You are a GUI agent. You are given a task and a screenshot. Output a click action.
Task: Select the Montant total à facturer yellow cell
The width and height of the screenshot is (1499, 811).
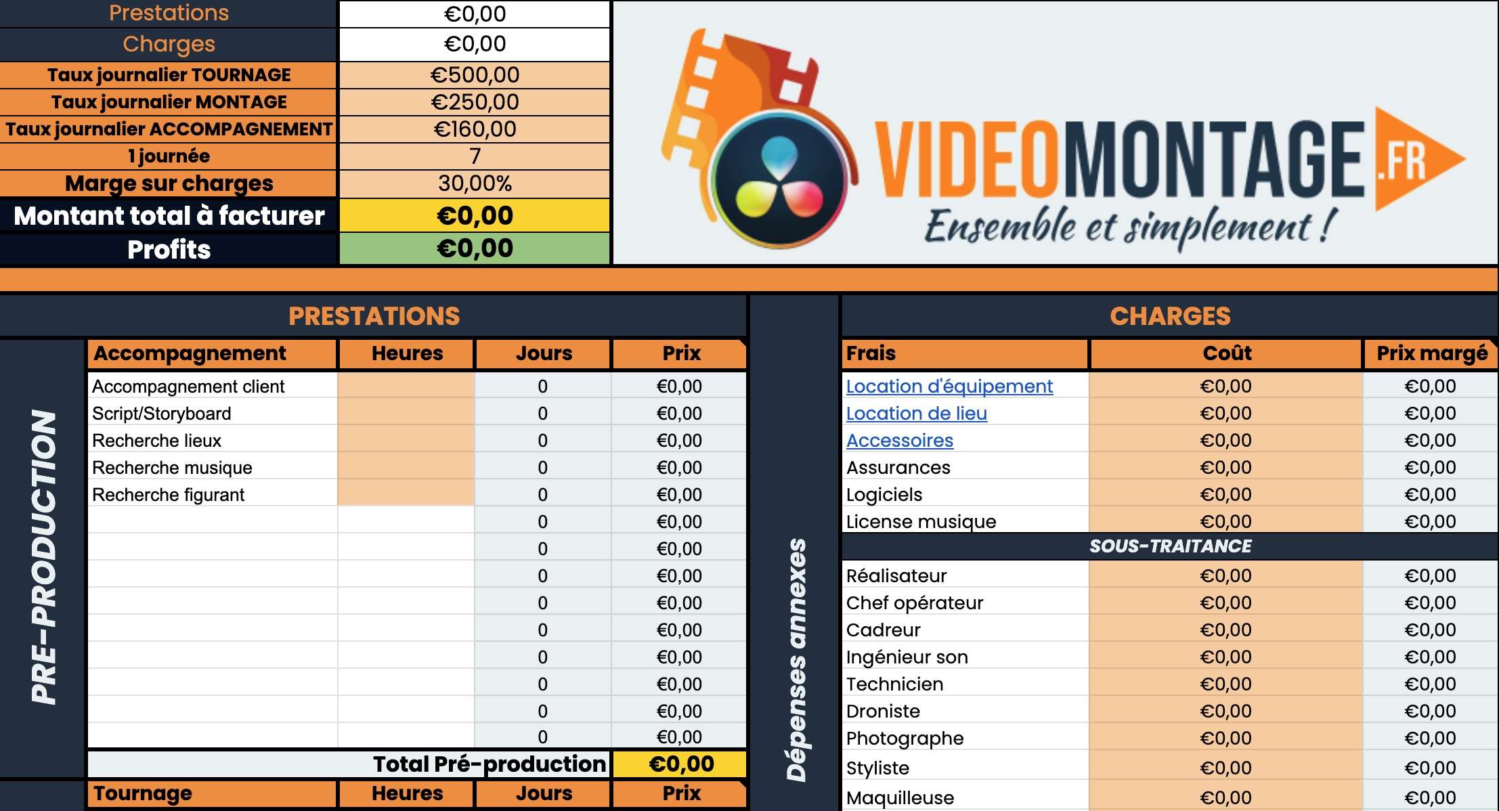click(x=475, y=215)
